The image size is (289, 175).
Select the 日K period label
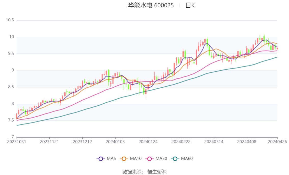pos(190,5)
